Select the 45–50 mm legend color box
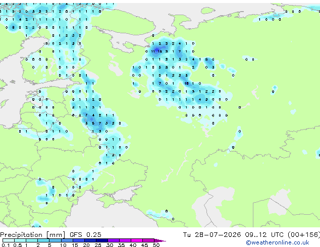 [x=148, y=240]
